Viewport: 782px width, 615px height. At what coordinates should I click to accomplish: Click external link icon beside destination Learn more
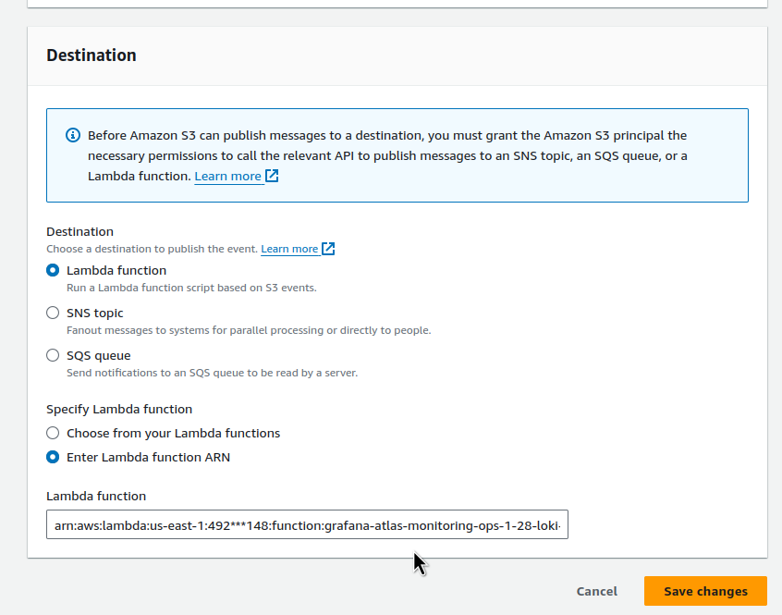328,249
